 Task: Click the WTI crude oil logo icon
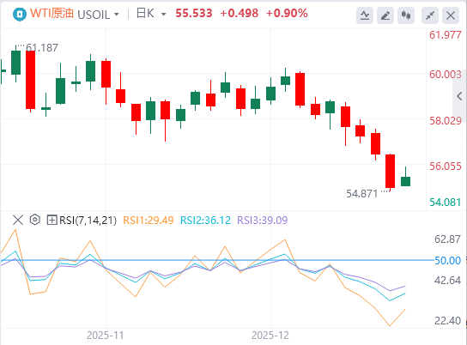20,14
